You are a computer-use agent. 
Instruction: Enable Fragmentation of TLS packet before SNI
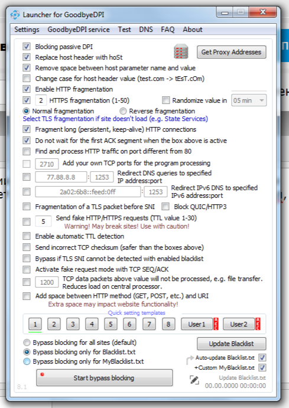(x=26, y=207)
